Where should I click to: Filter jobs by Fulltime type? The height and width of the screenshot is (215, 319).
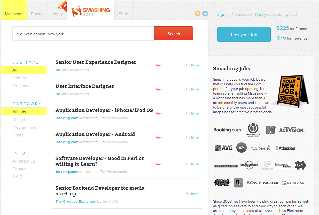20,78
